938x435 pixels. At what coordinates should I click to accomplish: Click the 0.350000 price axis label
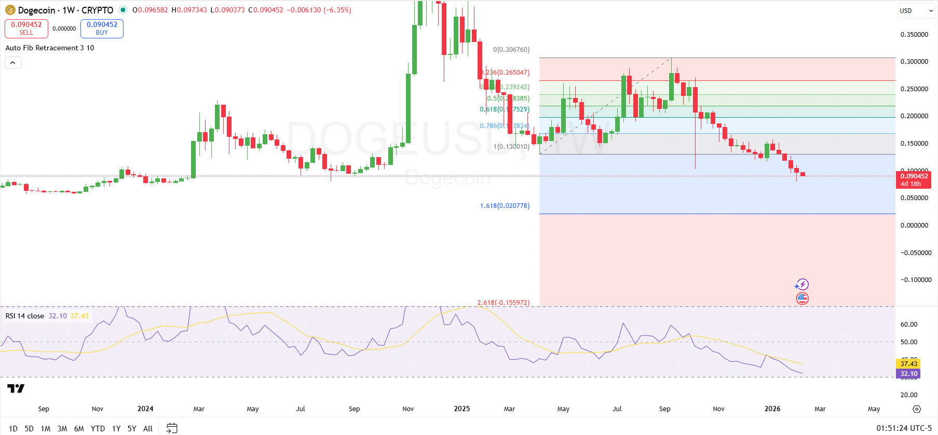pyautogui.click(x=914, y=35)
